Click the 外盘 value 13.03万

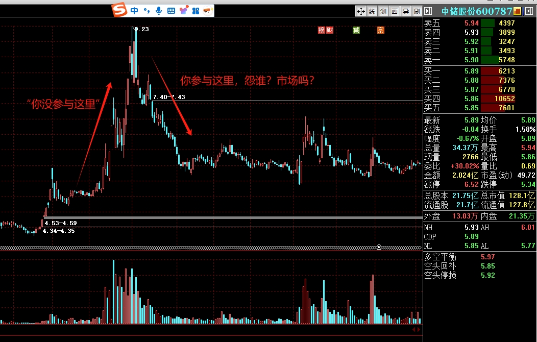point(465,216)
